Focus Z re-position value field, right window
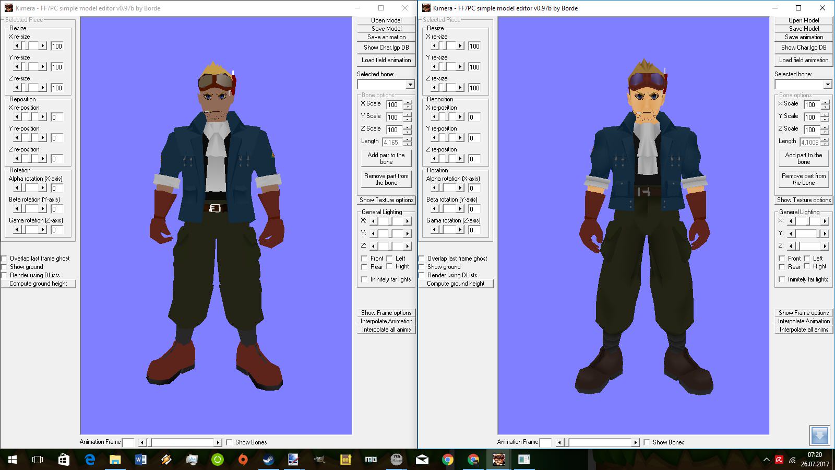The width and height of the screenshot is (835, 470). 474,159
